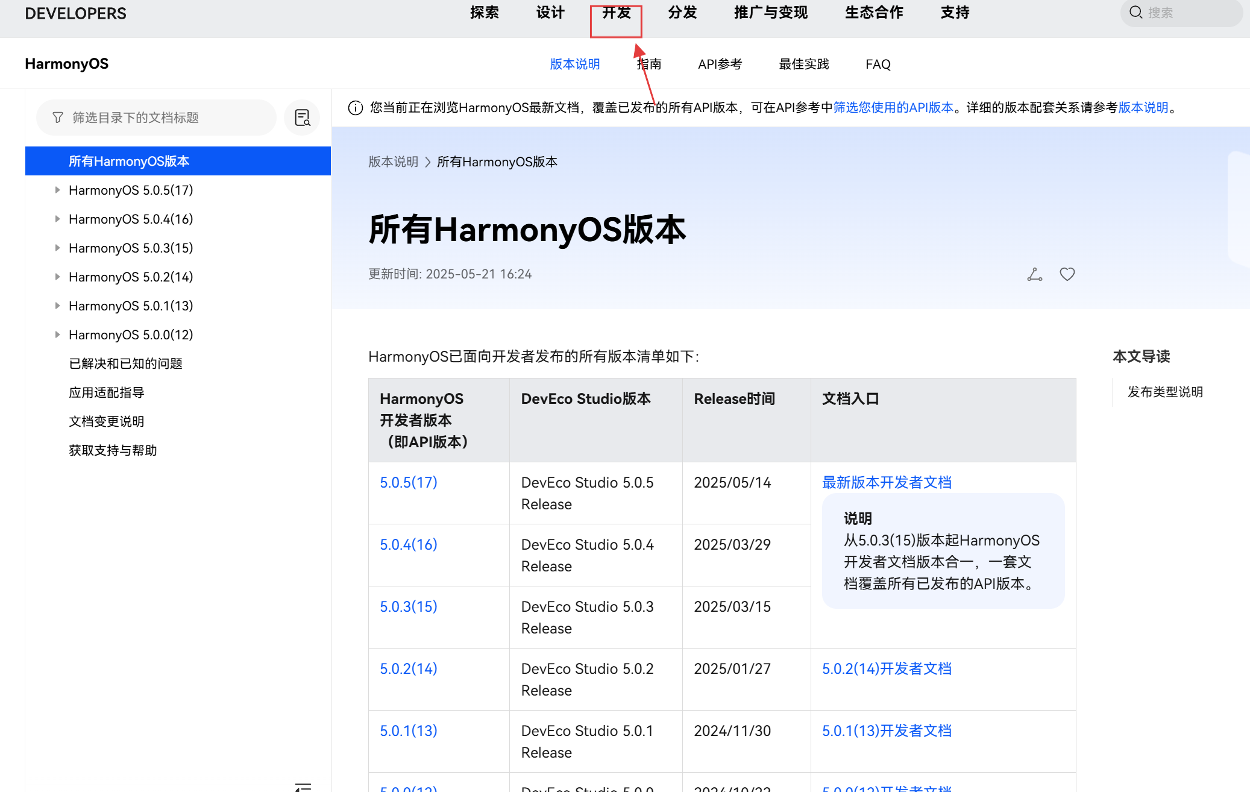This screenshot has height=792, width=1250.
Task: Click the 2025/03/29 release date cell
Action: coord(746,555)
